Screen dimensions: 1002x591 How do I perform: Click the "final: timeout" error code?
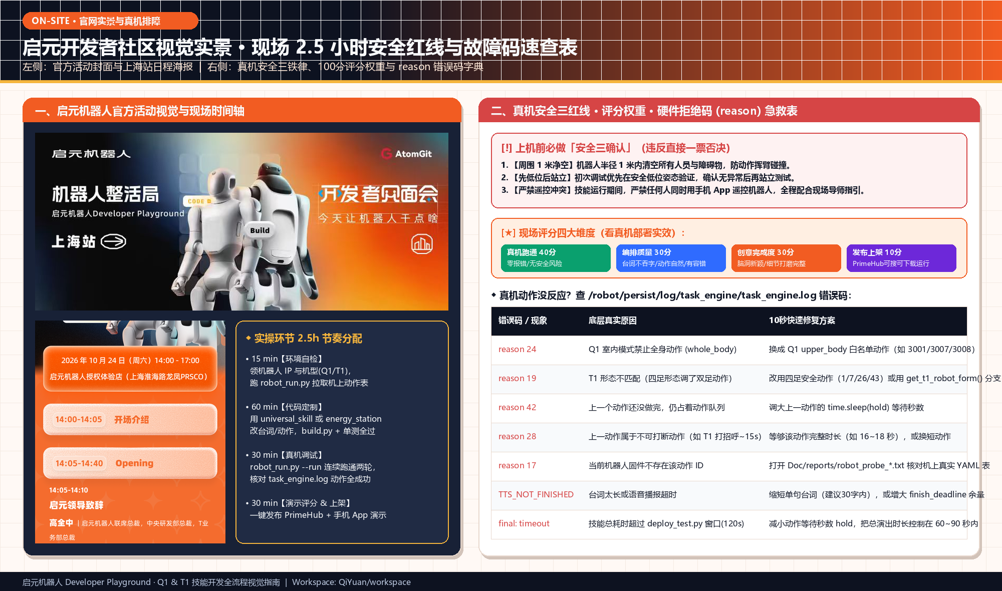[524, 523]
